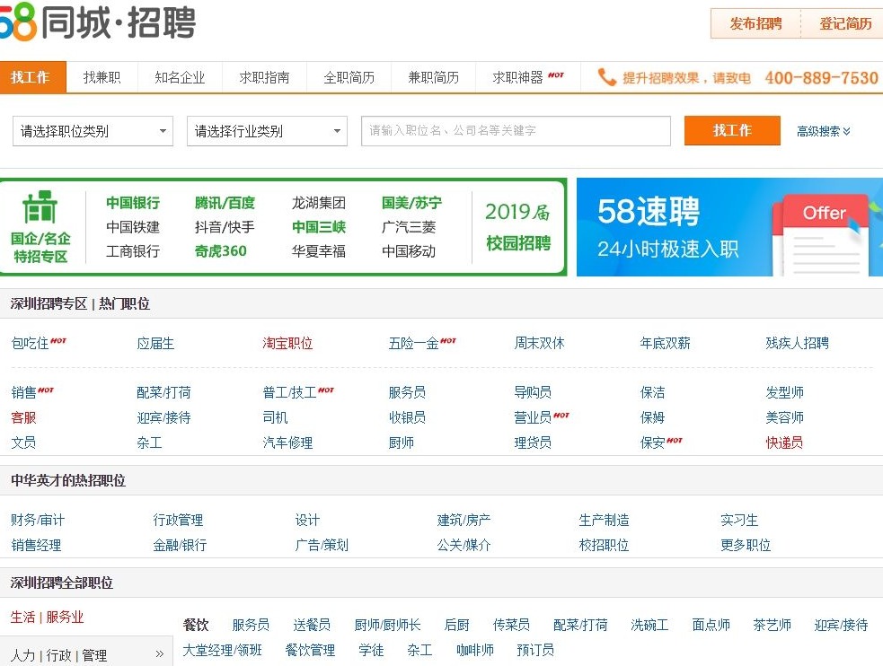Screen dimensions: 883x666
Task: Open the 年底双薪 link
Action: click(665, 343)
